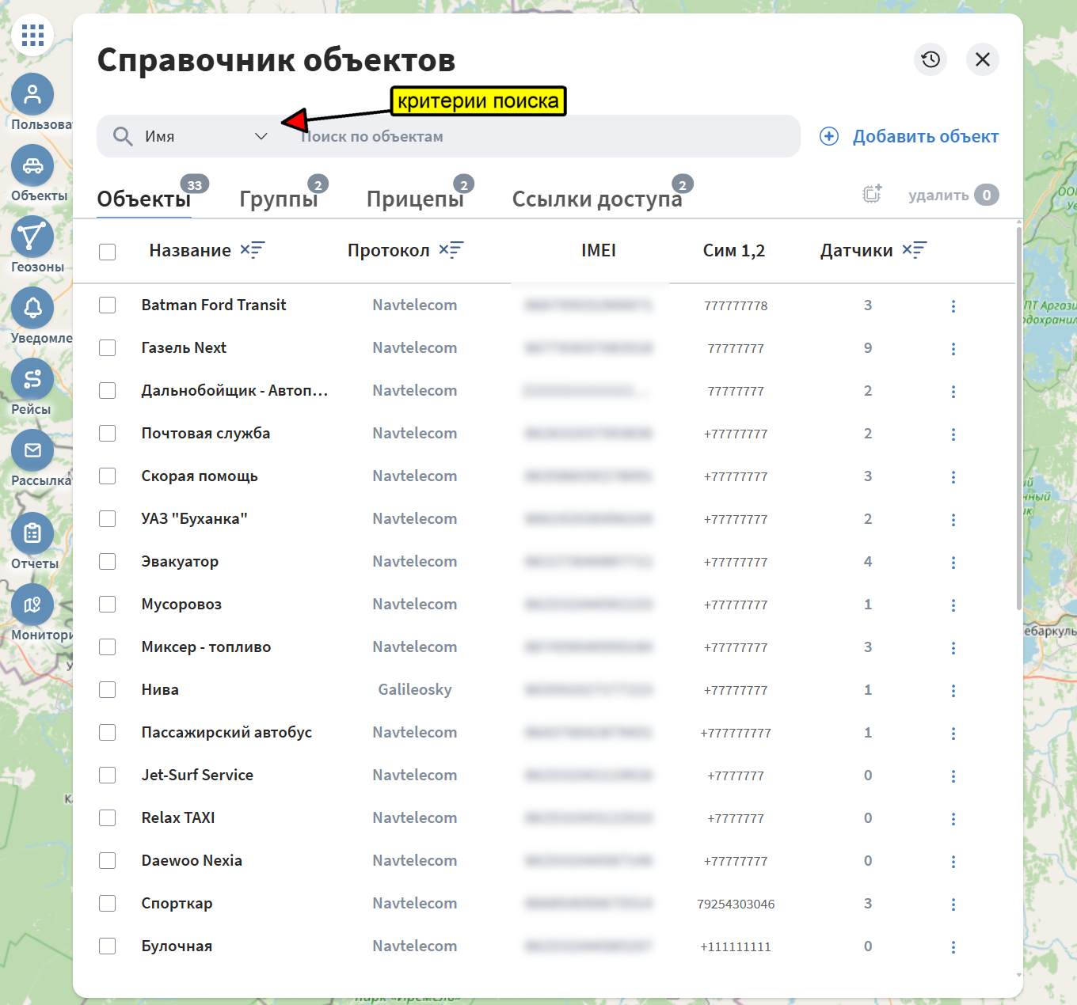Click the history clock icon

[x=930, y=59]
